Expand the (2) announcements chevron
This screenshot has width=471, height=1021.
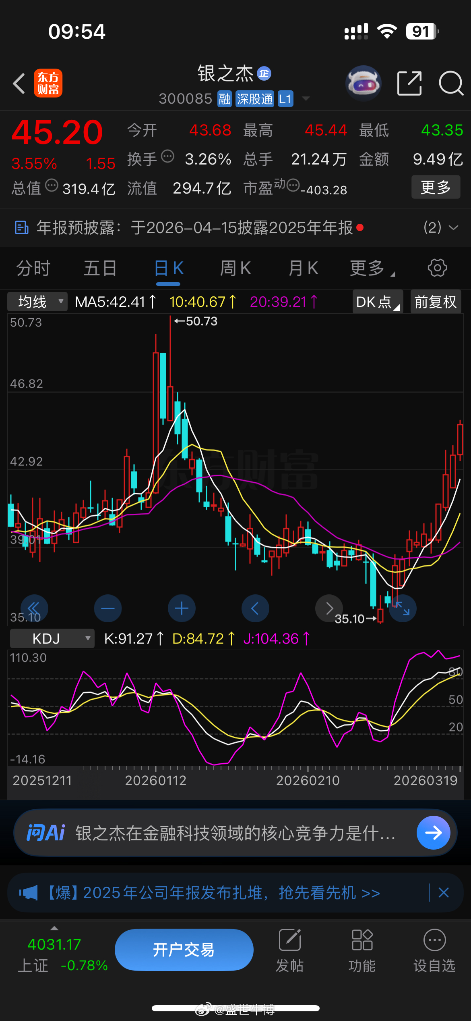point(453,227)
